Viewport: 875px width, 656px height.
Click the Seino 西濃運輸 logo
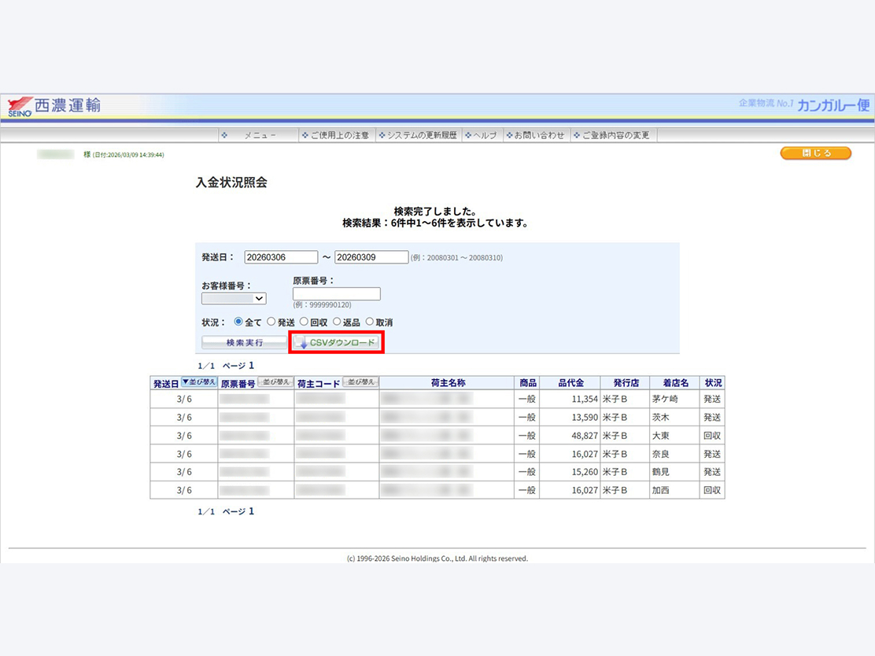[x=54, y=106]
